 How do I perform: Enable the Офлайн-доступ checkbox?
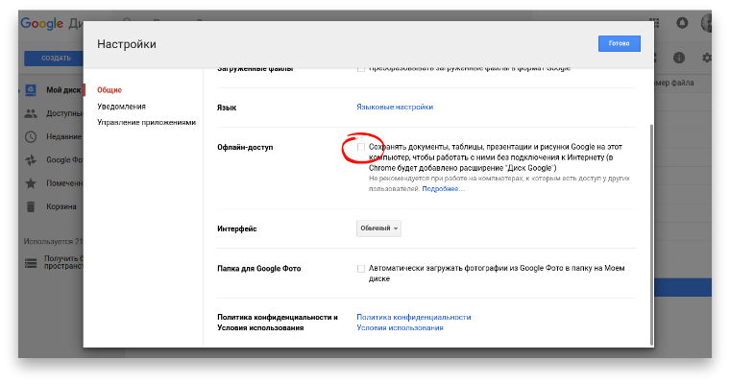click(x=361, y=147)
